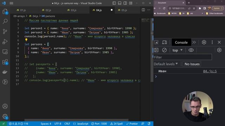Open the WORK bookmarks folder
Image resolution: width=225 pixels, height=126 pixels.
172,13
